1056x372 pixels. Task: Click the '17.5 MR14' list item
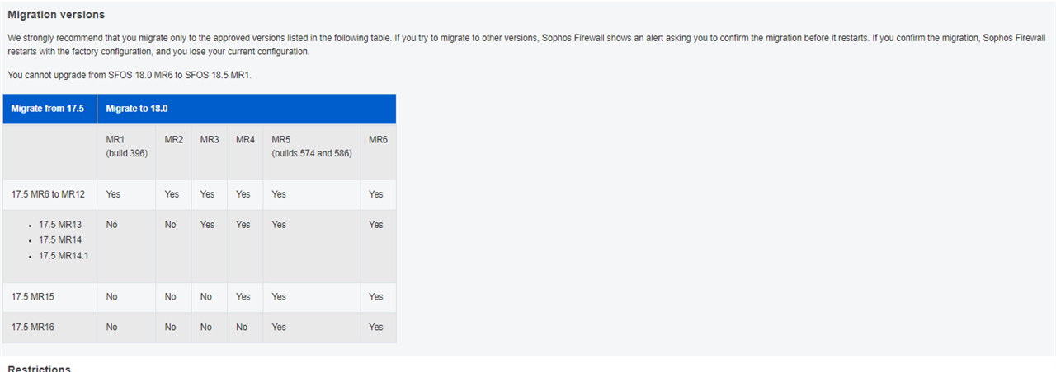[60, 239]
